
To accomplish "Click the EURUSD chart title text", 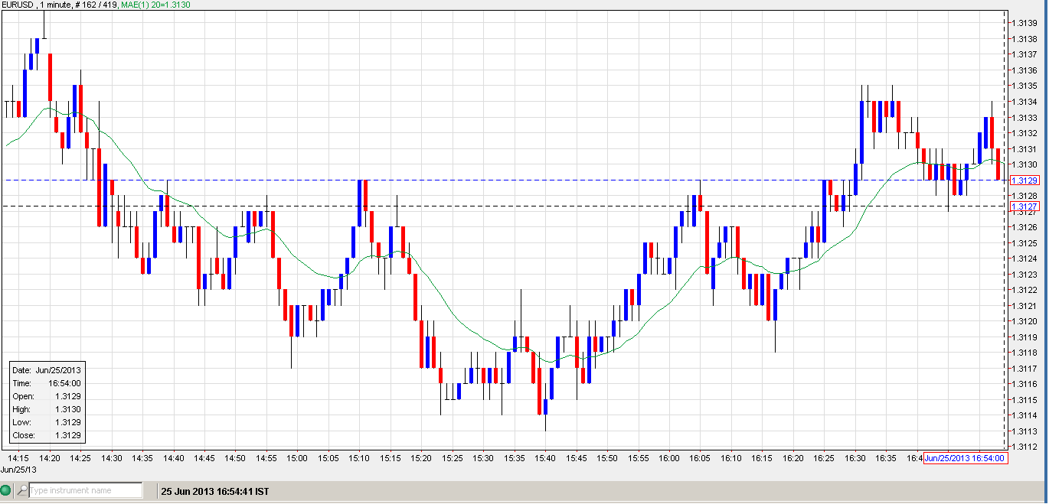I will tap(60, 5).
